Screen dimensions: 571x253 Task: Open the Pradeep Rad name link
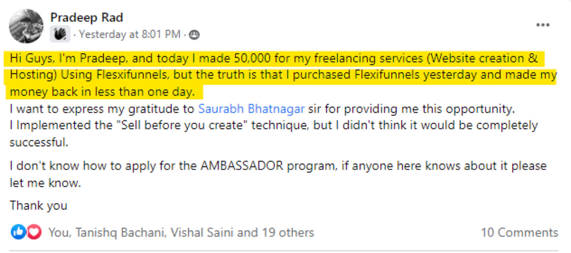pos(87,17)
